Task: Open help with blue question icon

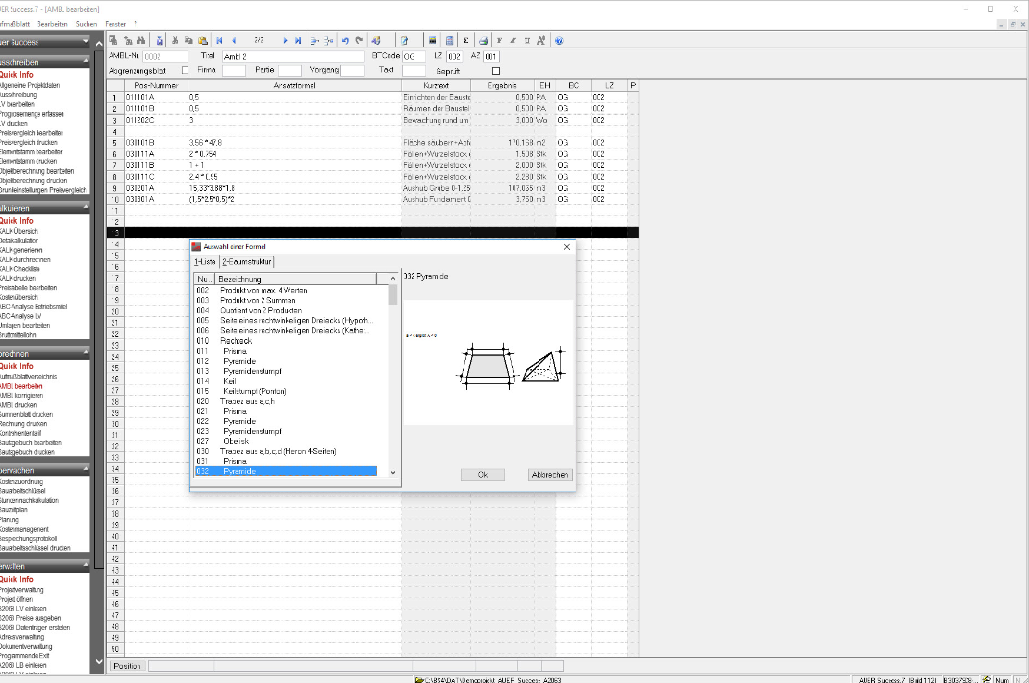Action: pos(559,41)
